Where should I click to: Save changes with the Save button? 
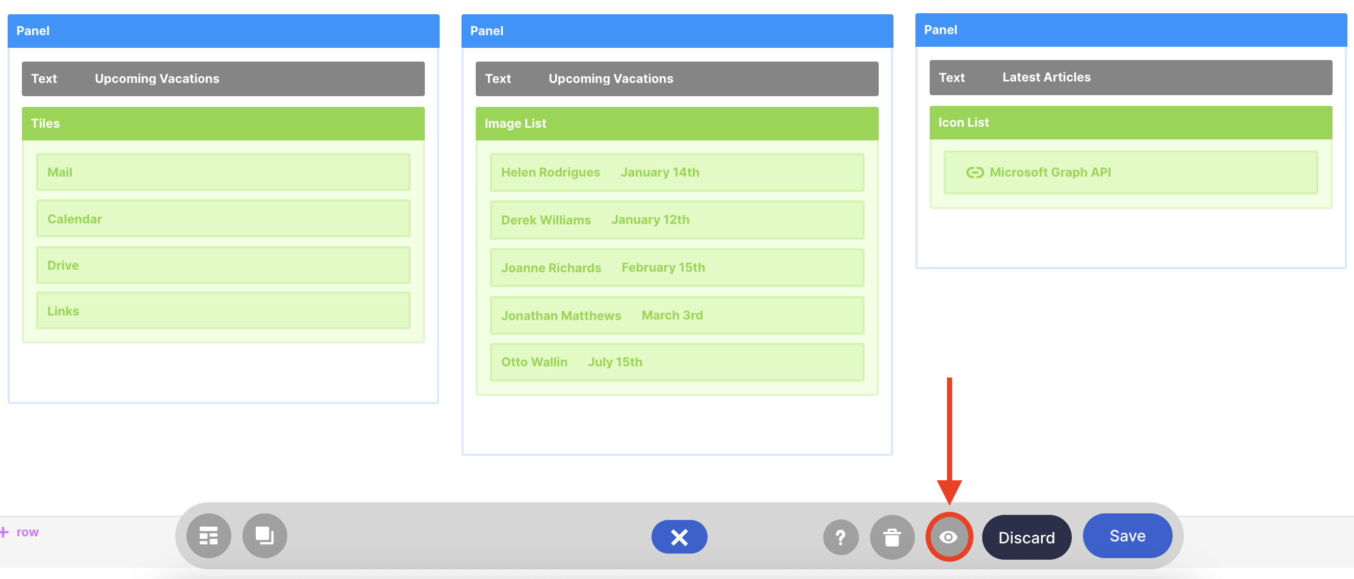[1127, 535]
